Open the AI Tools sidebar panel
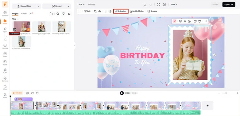This screenshot has height=116, width=240. pyautogui.click(x=5, y=30)
